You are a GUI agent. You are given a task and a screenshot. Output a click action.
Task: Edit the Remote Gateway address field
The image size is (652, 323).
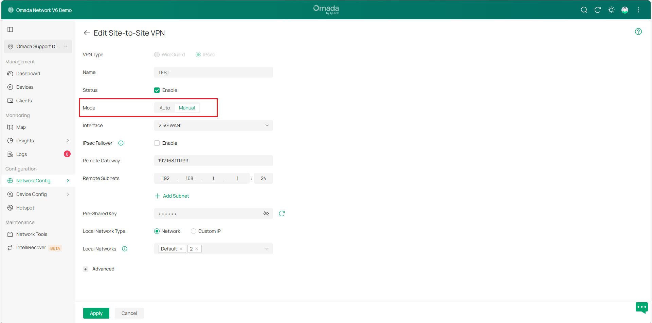click(213, 160)
